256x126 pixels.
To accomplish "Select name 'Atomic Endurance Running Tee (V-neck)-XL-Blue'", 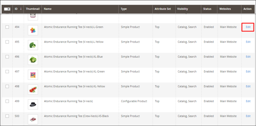I will click(73, 57).
